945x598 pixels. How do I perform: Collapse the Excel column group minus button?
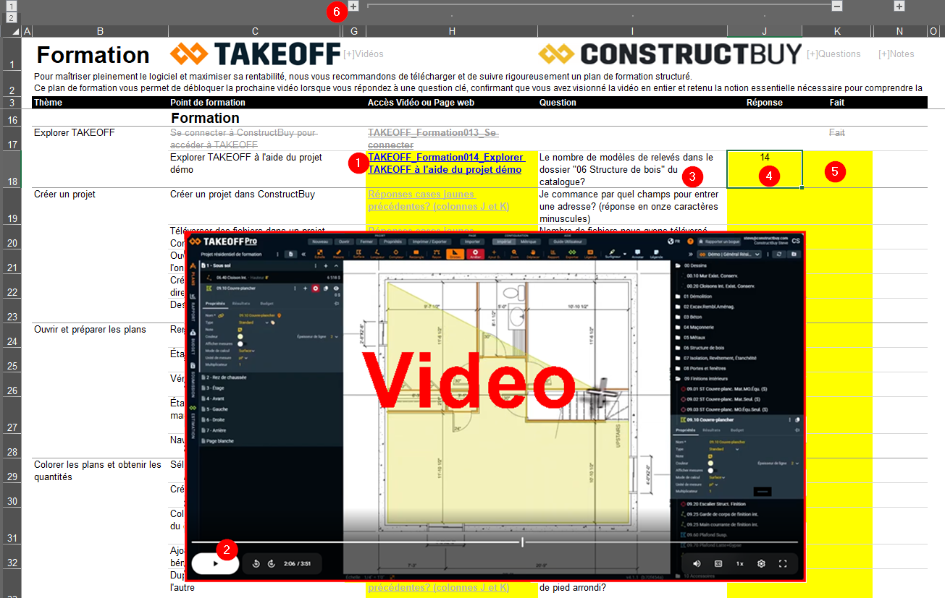click(837, 6)
